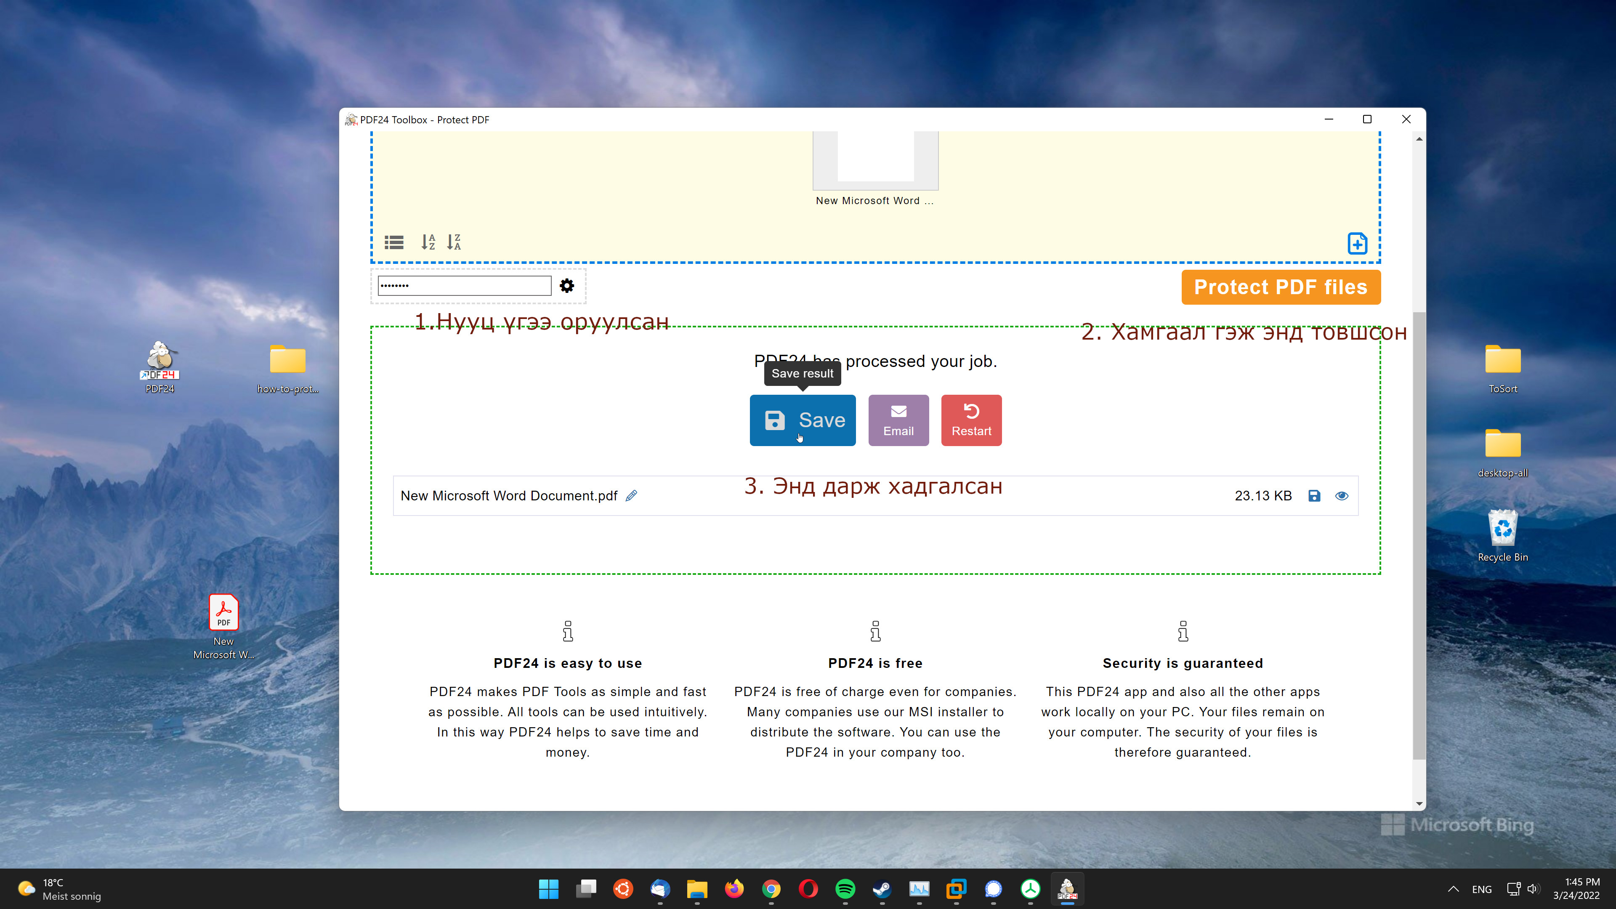Click the password input field

click(464, 286)
